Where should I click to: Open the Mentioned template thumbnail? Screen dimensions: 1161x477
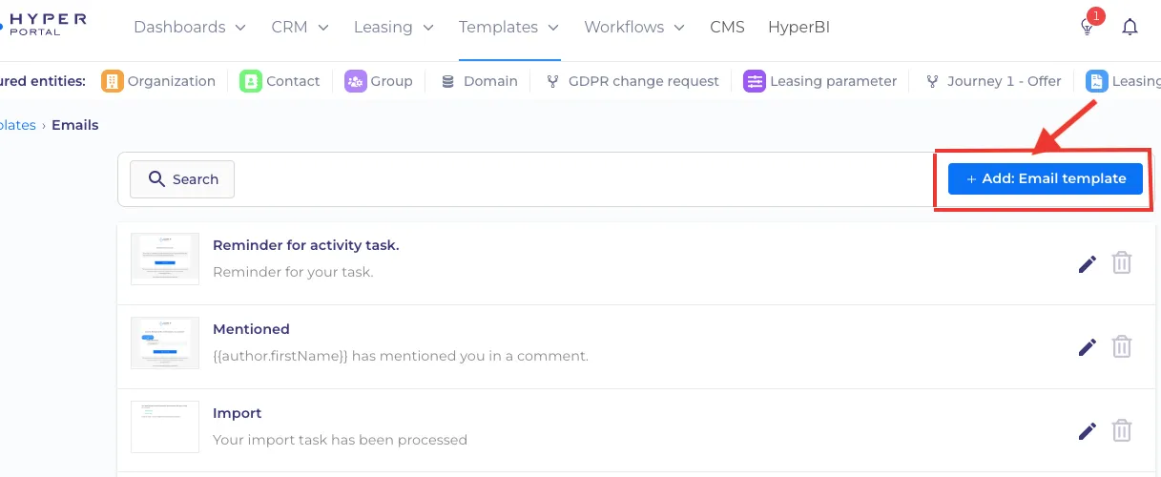tap(165, 343)
